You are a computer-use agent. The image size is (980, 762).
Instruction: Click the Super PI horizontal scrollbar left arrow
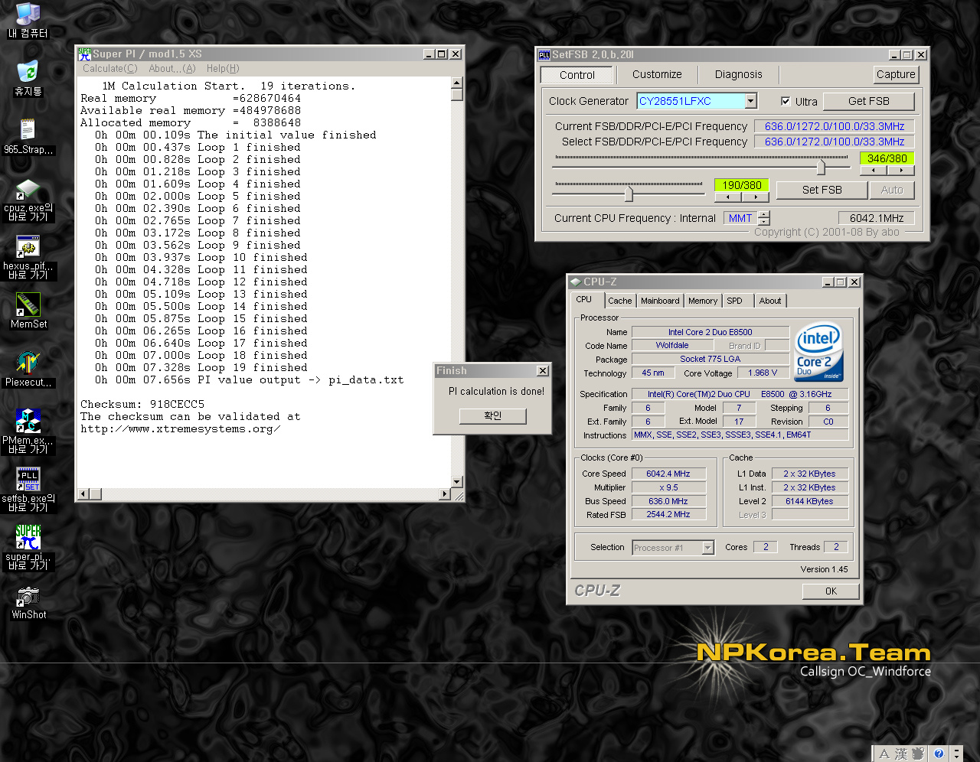[x=83, y=494]
